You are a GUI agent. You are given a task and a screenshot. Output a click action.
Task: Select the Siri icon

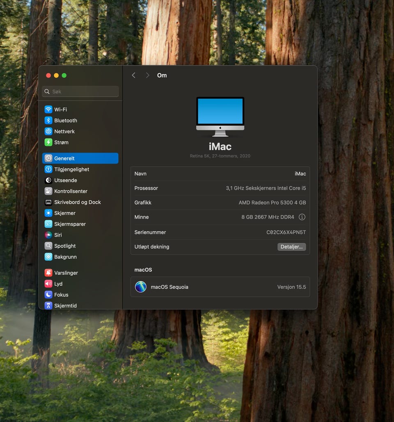click(x=48, y=235)
